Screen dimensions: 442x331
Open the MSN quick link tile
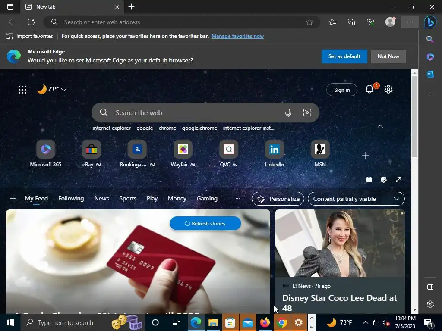click(320, 153)
